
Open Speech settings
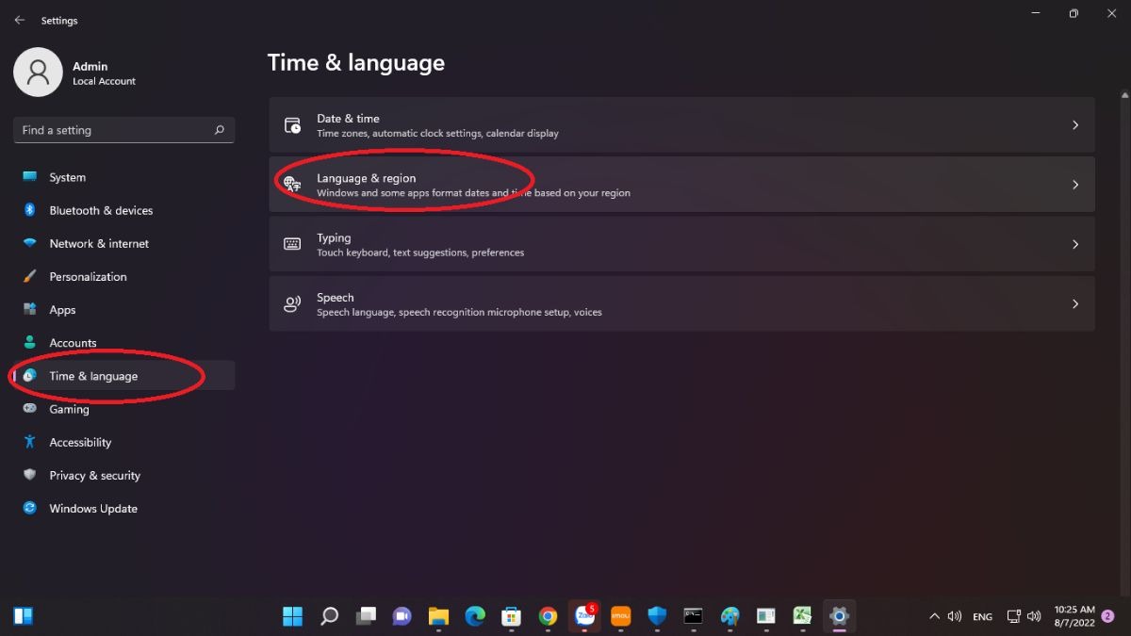(x=681, y=303)
